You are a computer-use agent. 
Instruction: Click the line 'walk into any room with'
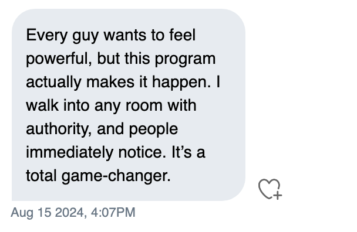click(111, 106)
